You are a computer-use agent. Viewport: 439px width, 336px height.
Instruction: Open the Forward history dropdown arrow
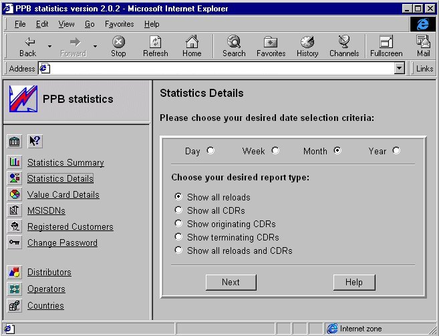point(95,47)
